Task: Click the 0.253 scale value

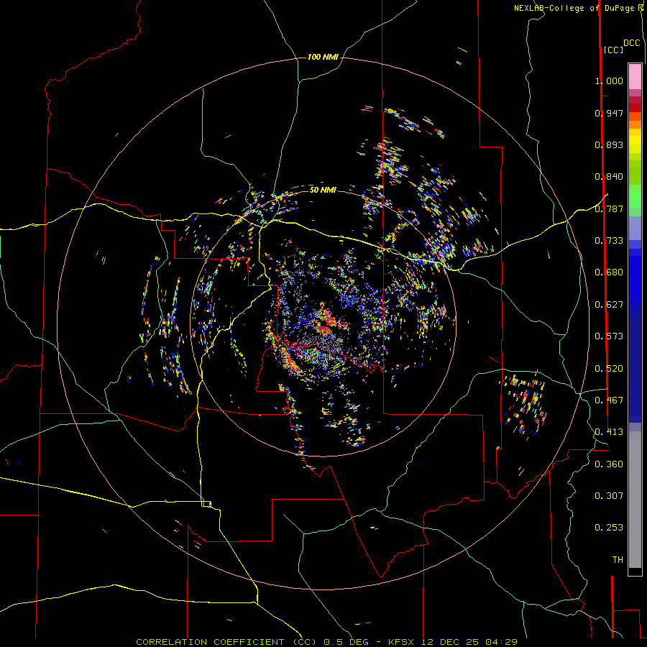Action: [x=609, y=528]
